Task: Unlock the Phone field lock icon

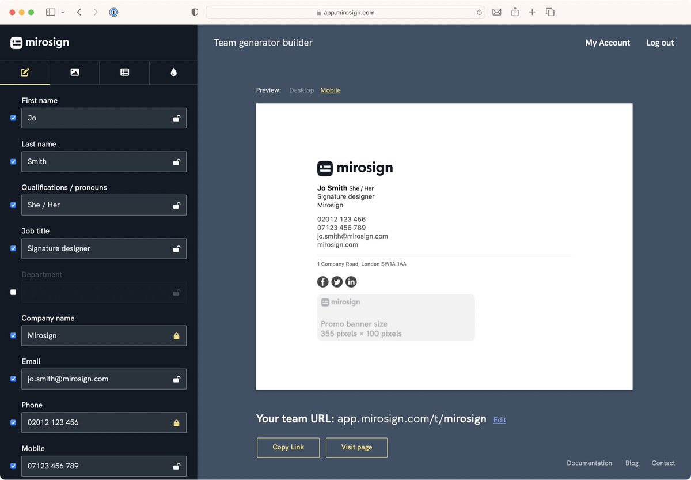Action: 177,422
